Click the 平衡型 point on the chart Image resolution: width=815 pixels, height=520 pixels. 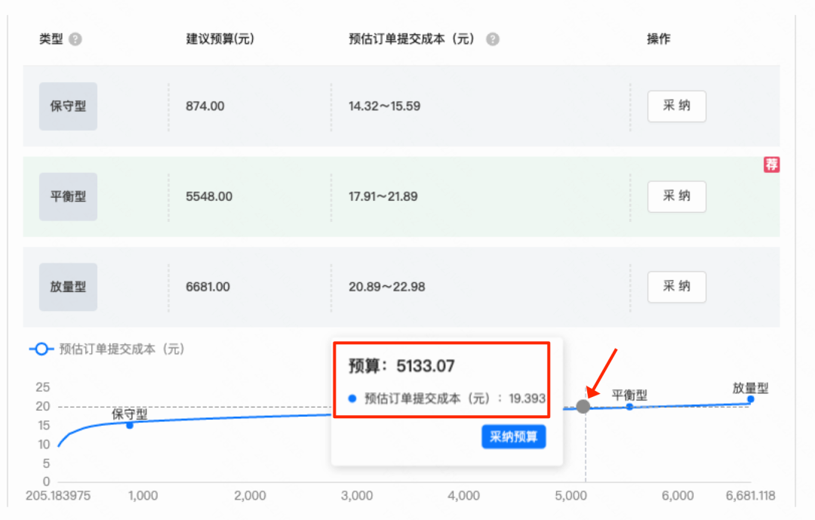coord(629,407)
